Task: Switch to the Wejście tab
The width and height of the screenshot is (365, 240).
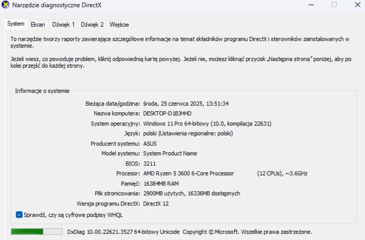Action: coord(119,25)
